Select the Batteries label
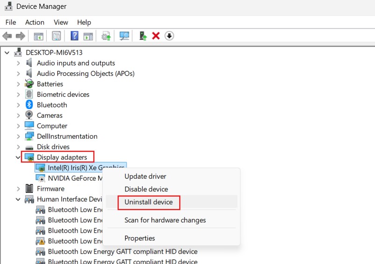The height and width of the screenshot is (264, 375). [x=50, y=84]
